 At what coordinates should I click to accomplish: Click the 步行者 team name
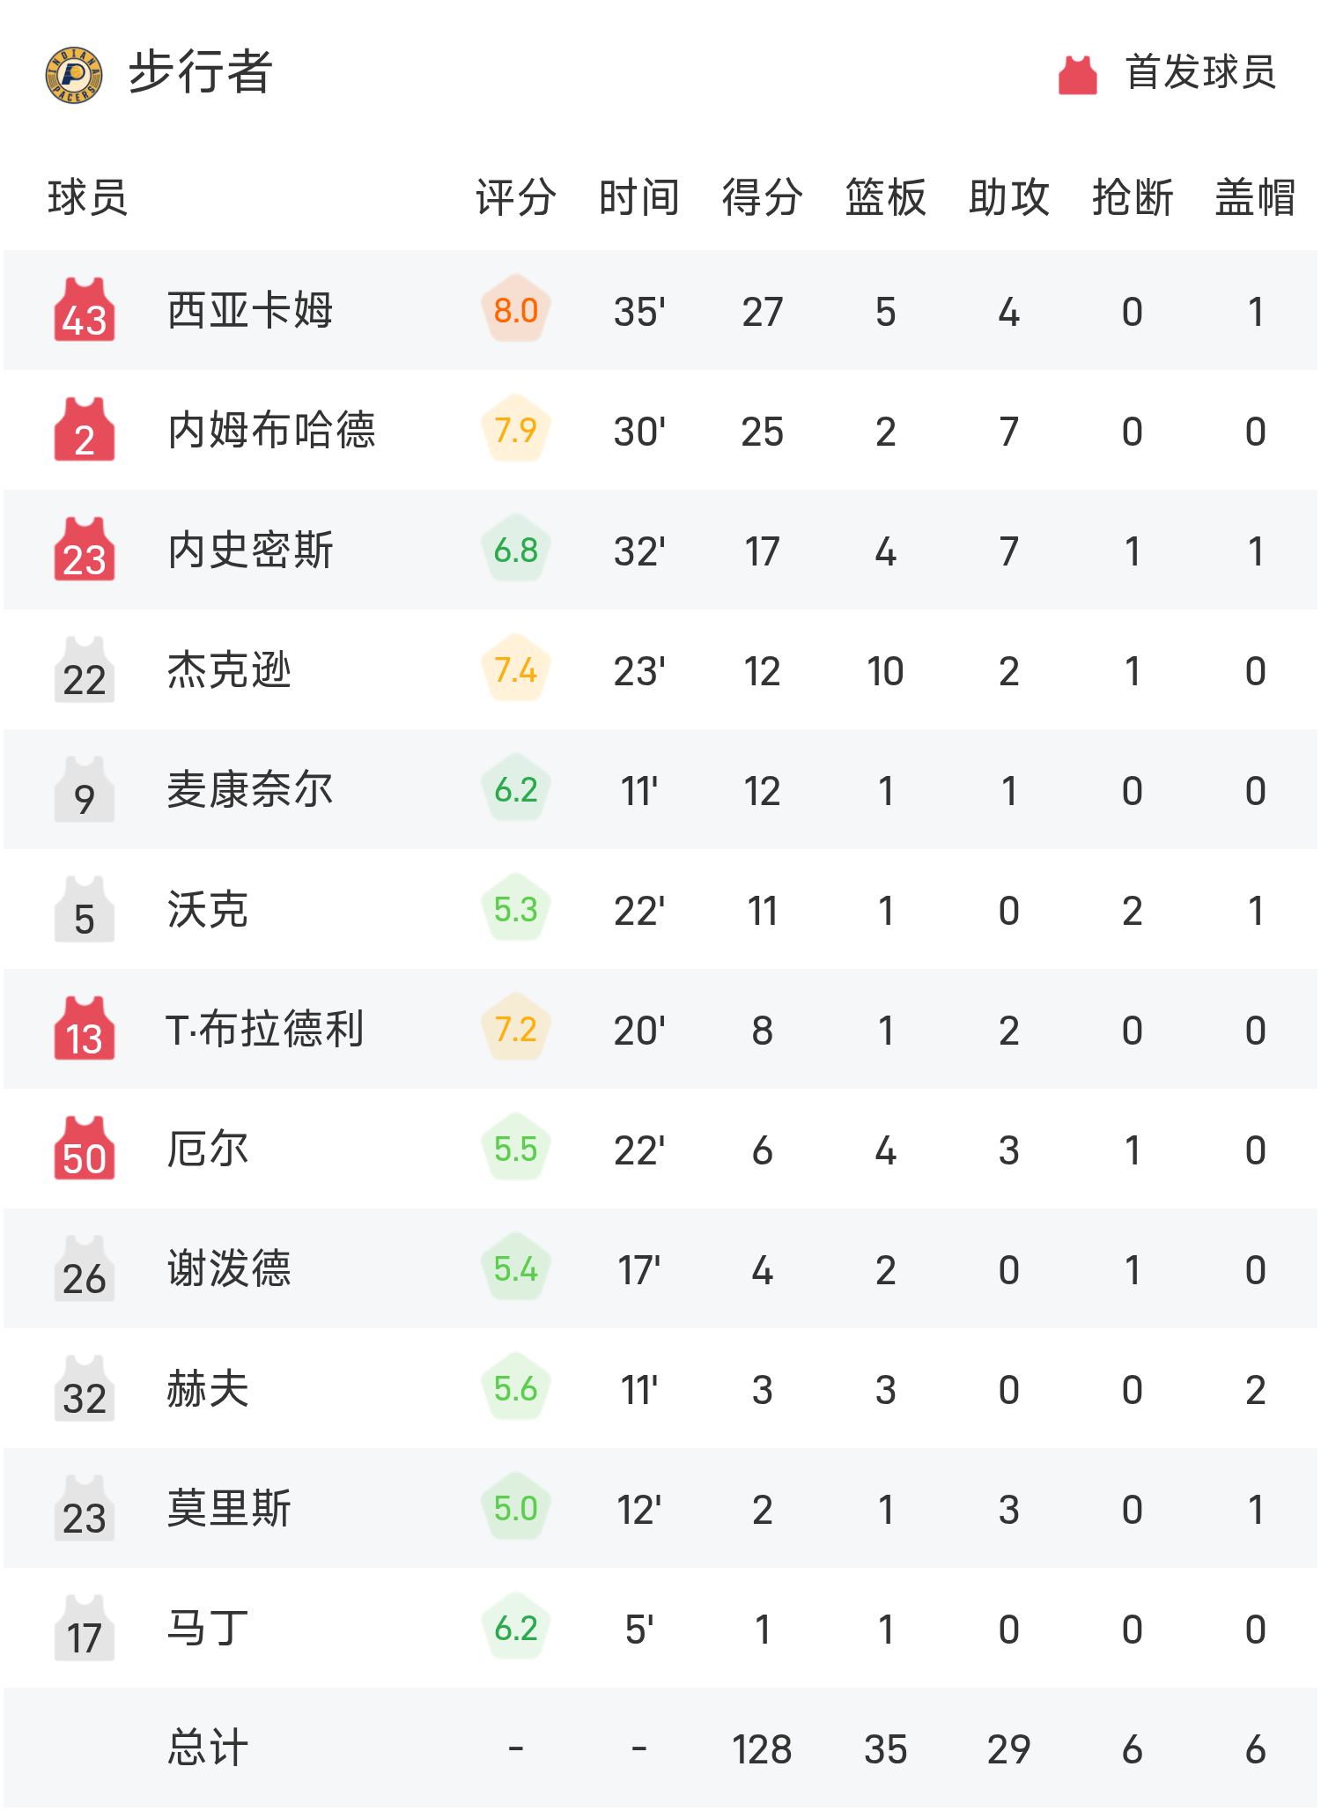pos(201,73)
